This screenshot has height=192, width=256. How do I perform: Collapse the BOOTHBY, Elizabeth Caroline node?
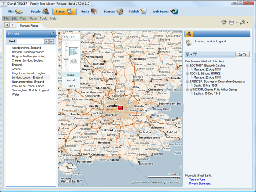[x=187, y=65]
